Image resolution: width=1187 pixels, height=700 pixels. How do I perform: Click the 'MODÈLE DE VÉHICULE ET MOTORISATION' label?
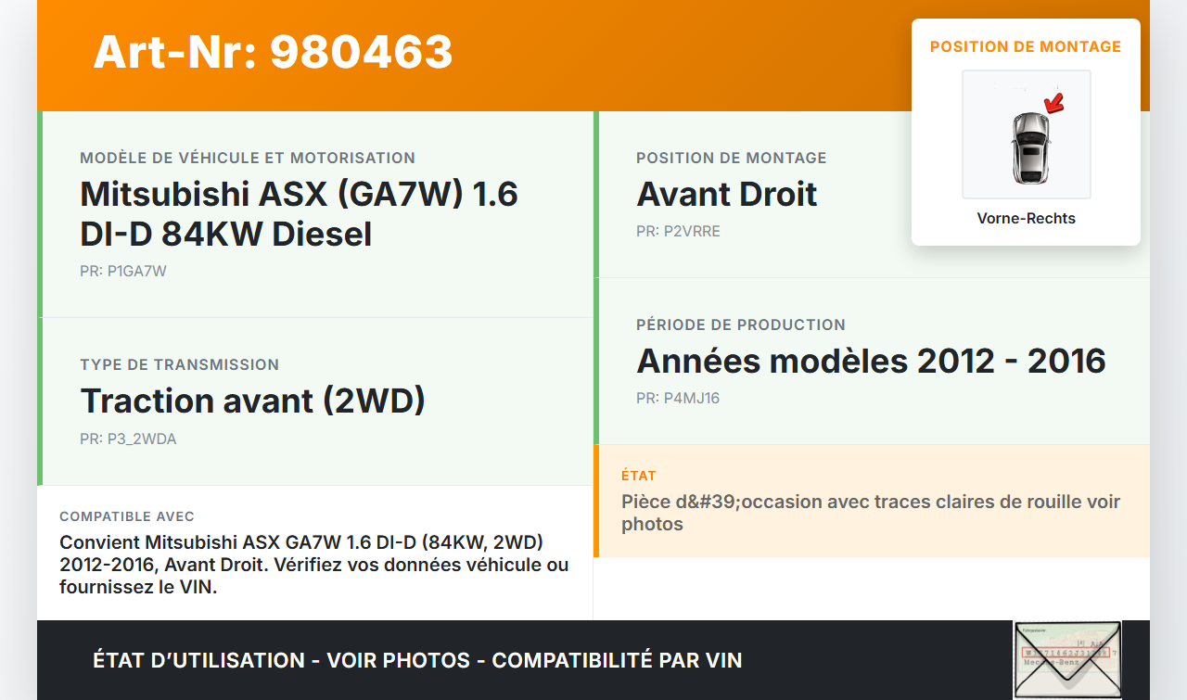(248, 159)
